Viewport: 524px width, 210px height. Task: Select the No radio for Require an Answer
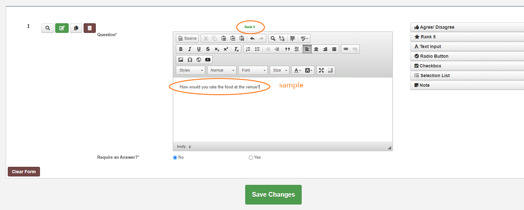175,157
